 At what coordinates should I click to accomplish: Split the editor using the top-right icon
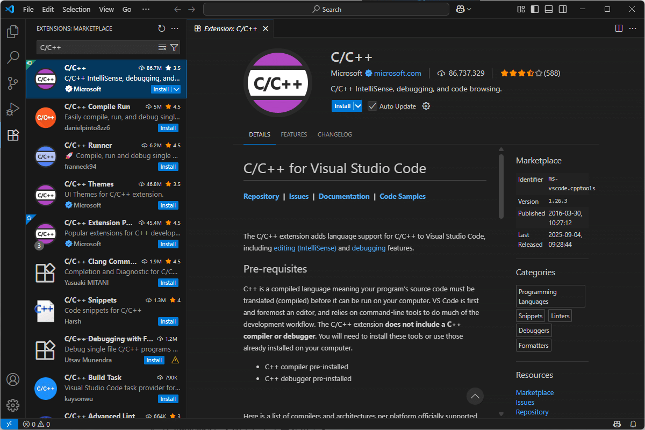coord(619,28)
